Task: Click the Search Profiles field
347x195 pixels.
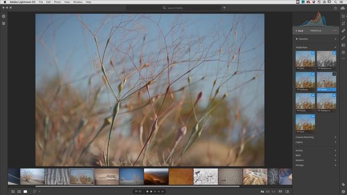Action: (x=173, y=8)
